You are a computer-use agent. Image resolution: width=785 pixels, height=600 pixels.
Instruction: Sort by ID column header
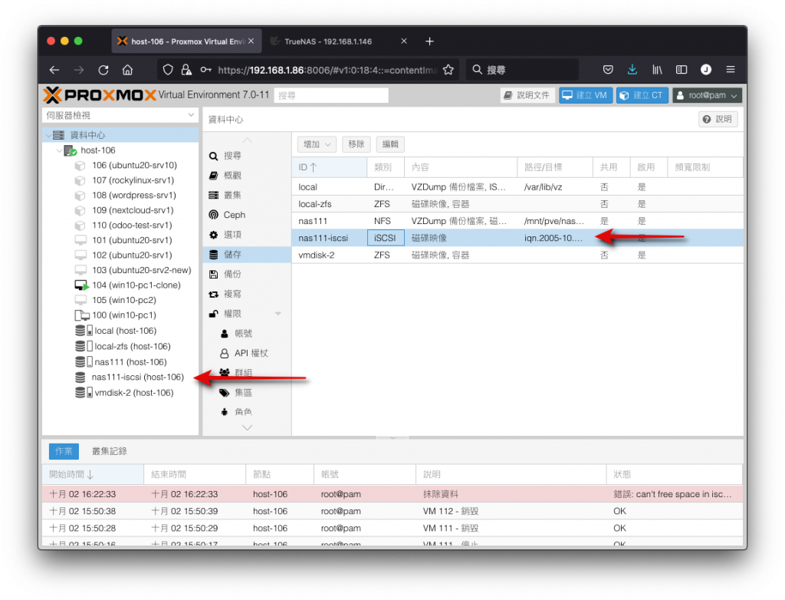[329, 167]
